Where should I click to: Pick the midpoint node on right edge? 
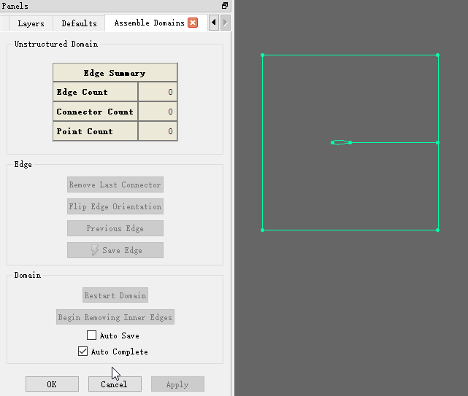point(437,142)
